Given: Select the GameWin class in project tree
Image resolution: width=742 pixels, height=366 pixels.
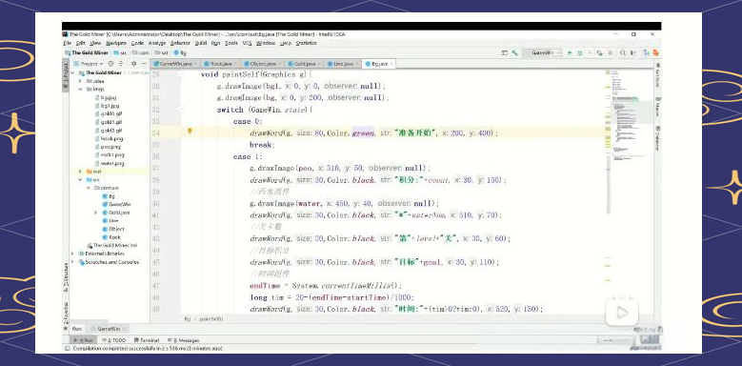Looking at the screenshot, I should point(116,204).
